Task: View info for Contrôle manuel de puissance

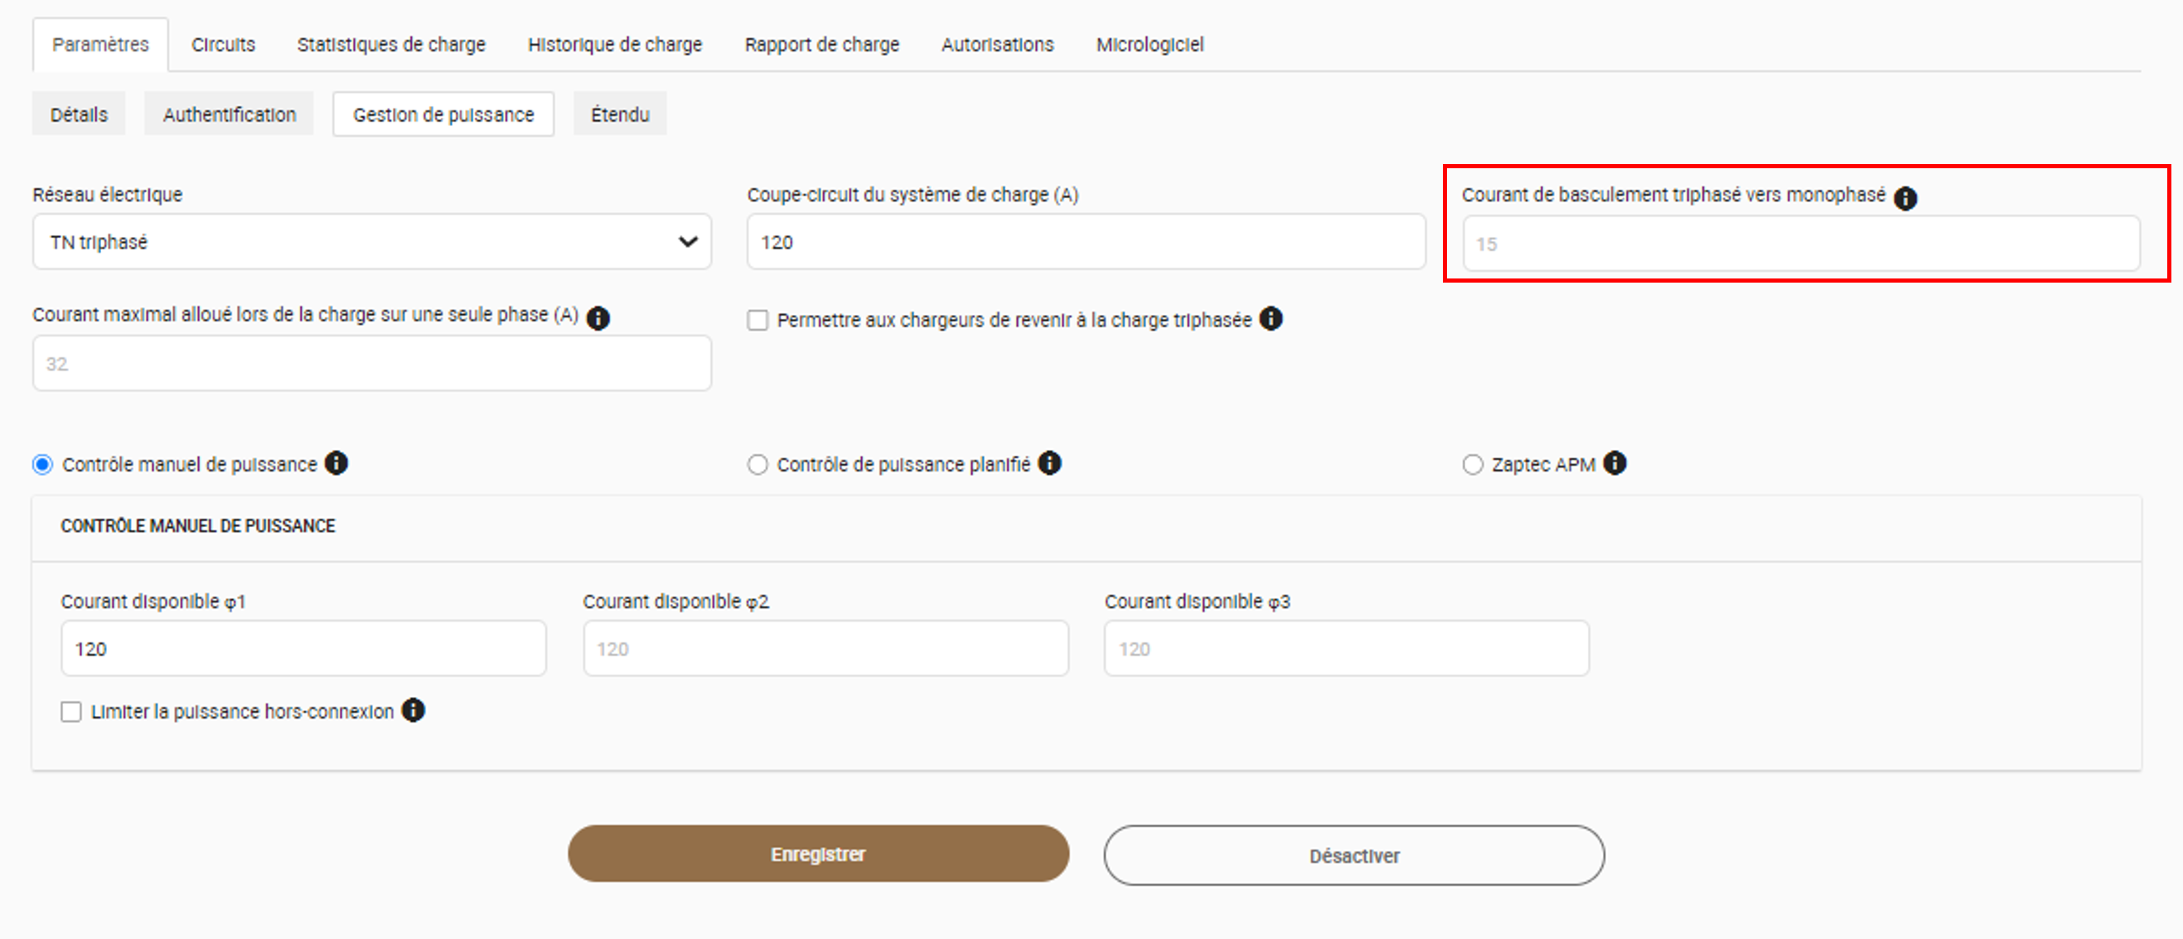Action: [336, 462]
